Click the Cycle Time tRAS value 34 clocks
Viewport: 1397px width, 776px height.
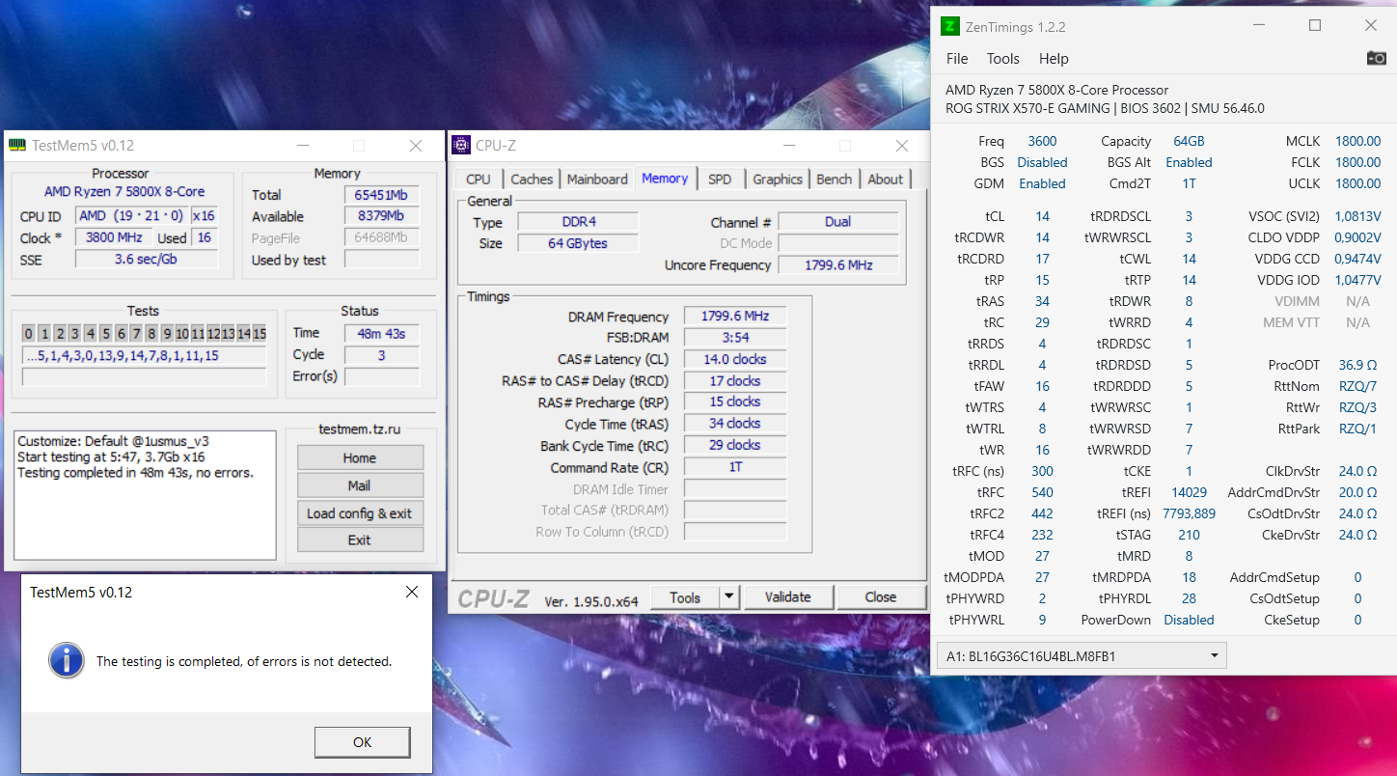point(735,423)
